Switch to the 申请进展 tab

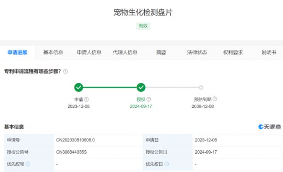pyautogui.click(x=17, y=52)
